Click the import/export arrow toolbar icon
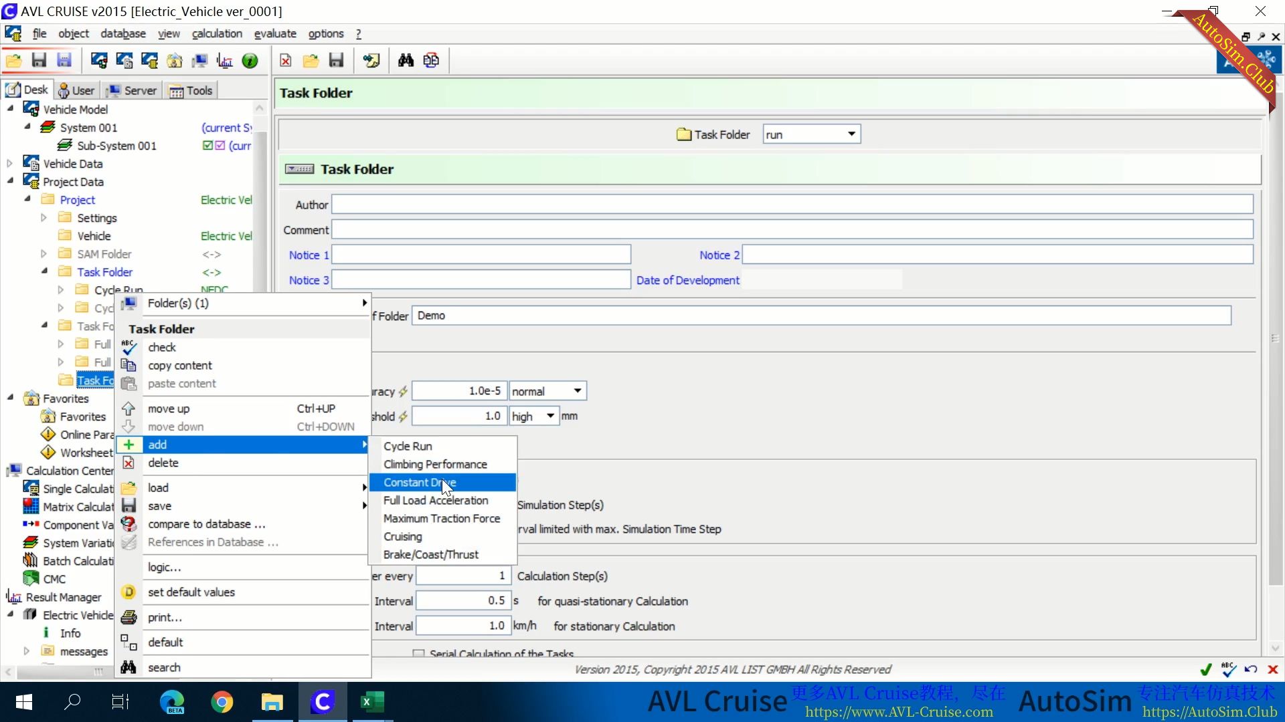The height and width of the screenshot is (722, 1285). point(431,60)
